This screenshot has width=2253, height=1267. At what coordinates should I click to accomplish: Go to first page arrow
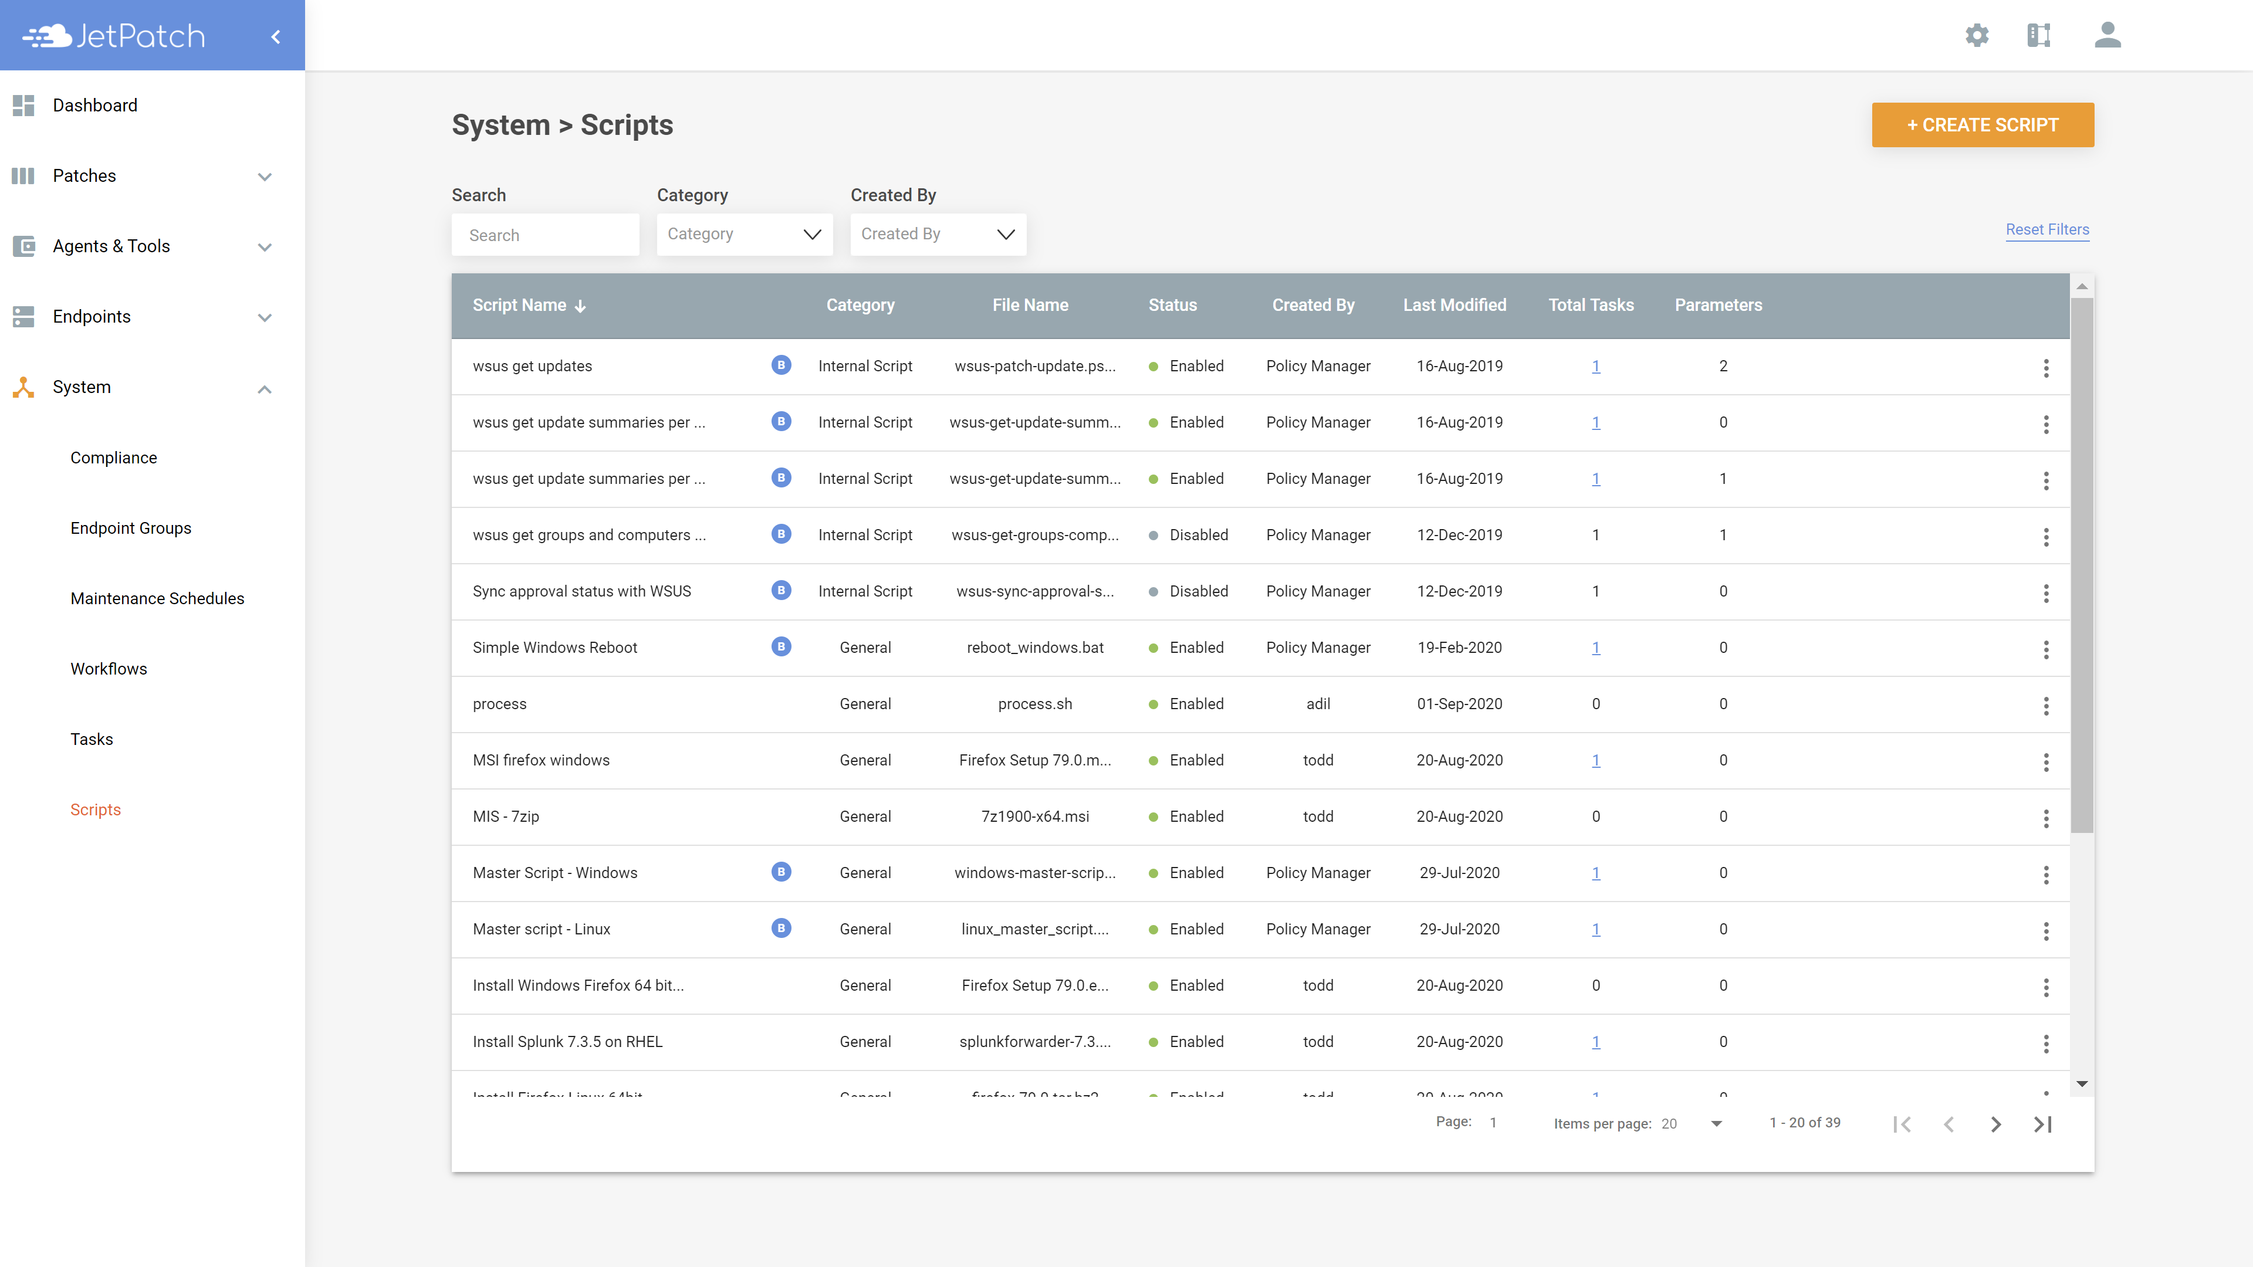(x=1902, y=1124)
